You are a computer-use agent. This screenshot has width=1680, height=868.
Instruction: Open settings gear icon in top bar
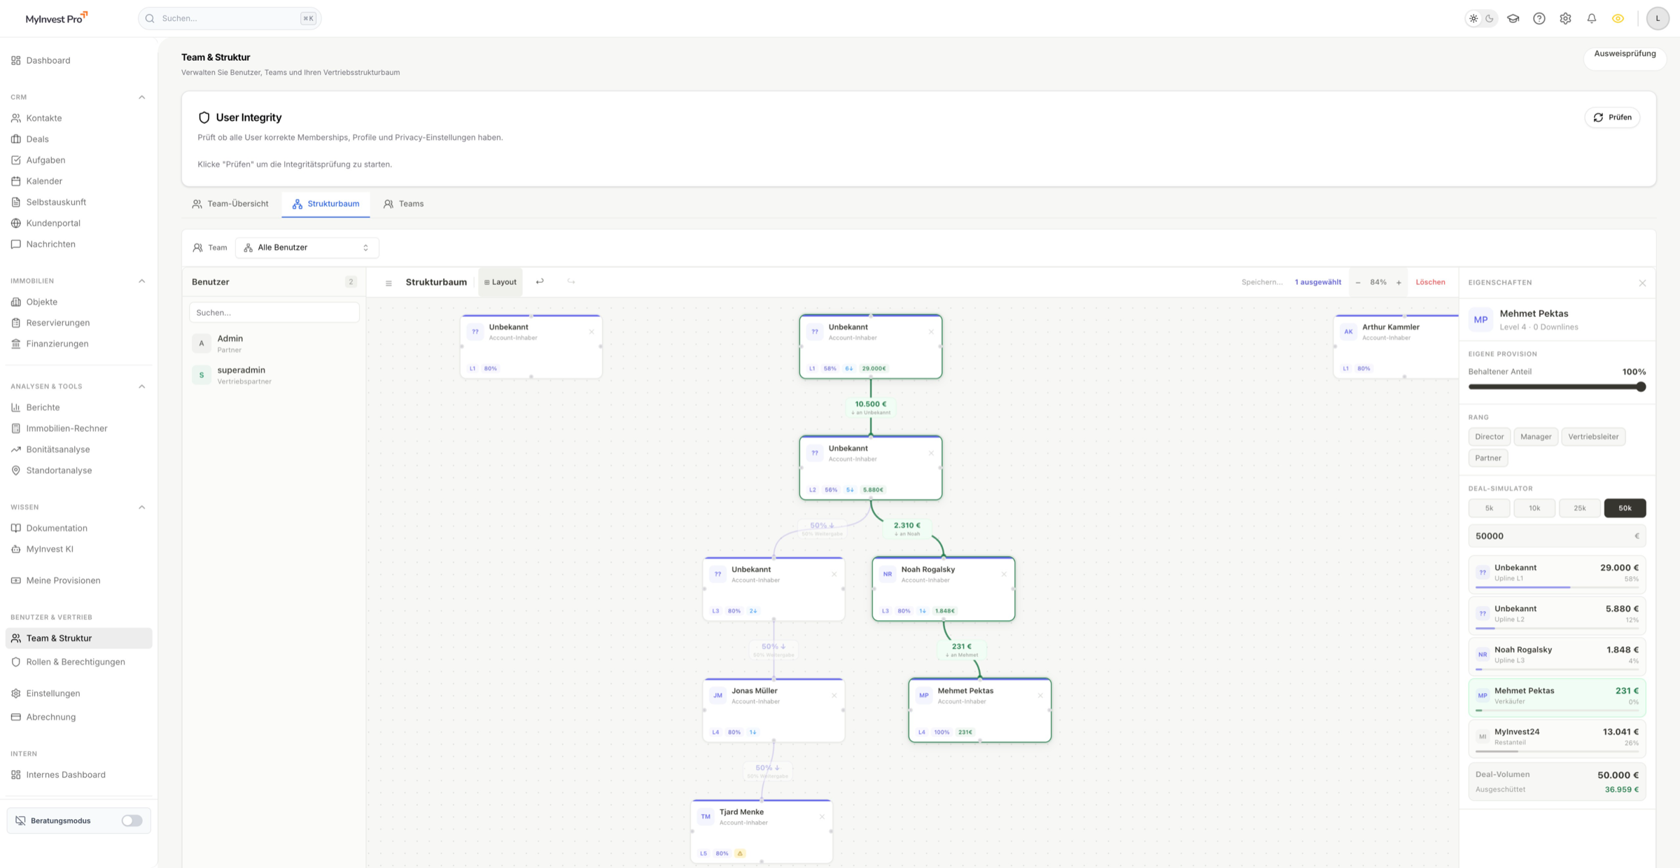1565,19
